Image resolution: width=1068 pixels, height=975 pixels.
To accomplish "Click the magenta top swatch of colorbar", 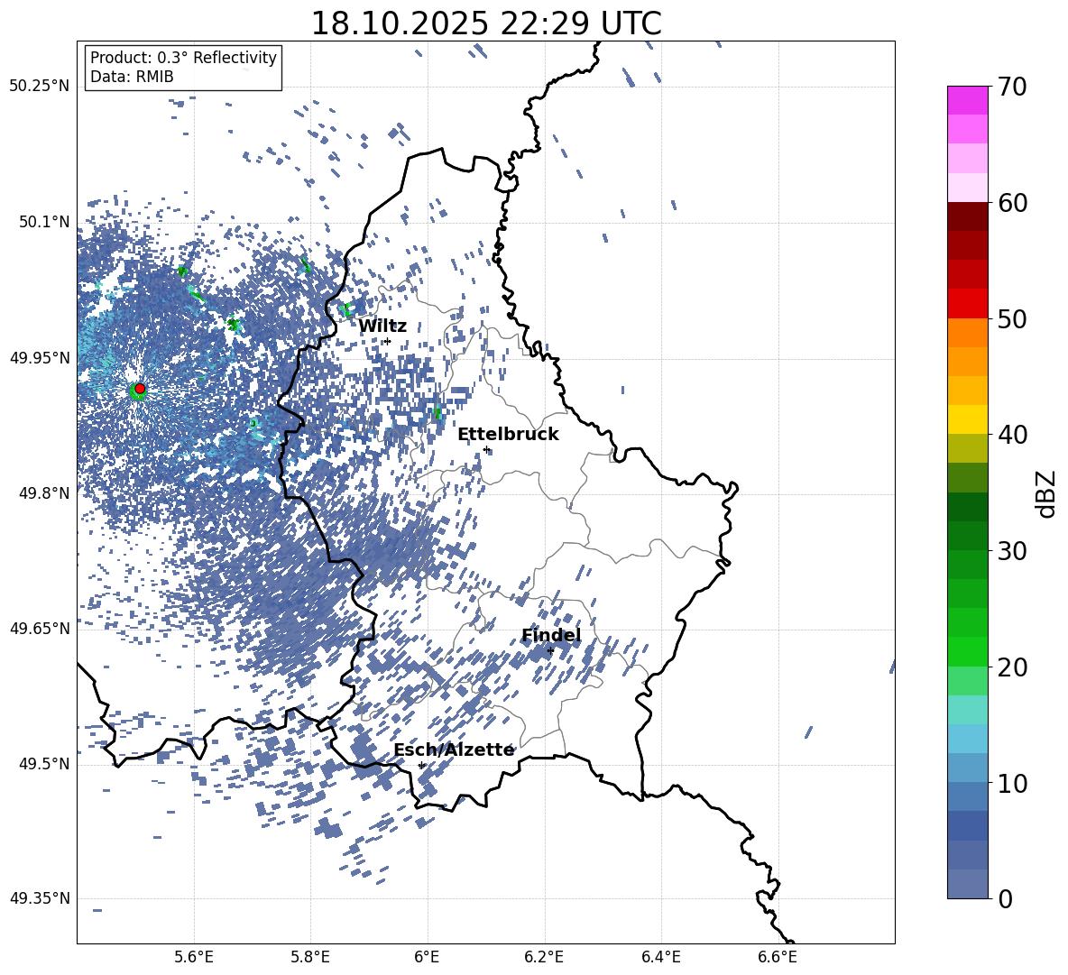I will pos(967,101).
